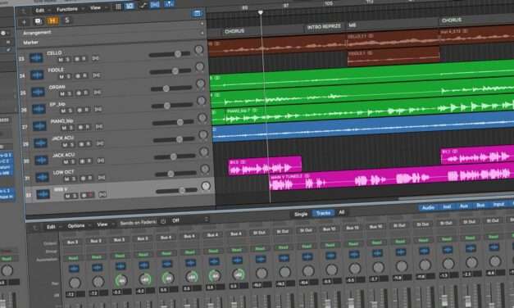Click the ORGAN track audio icon
Image resolution: width=514 pixels, height=308 pixels.
[x=38, y=92]
